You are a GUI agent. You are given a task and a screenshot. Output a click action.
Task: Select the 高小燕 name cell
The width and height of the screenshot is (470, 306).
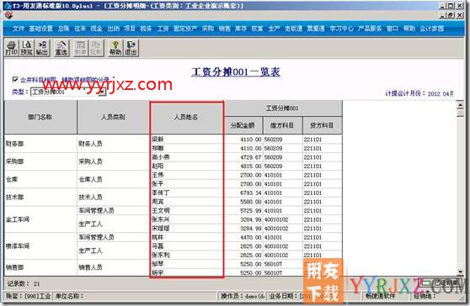point(186,157)
